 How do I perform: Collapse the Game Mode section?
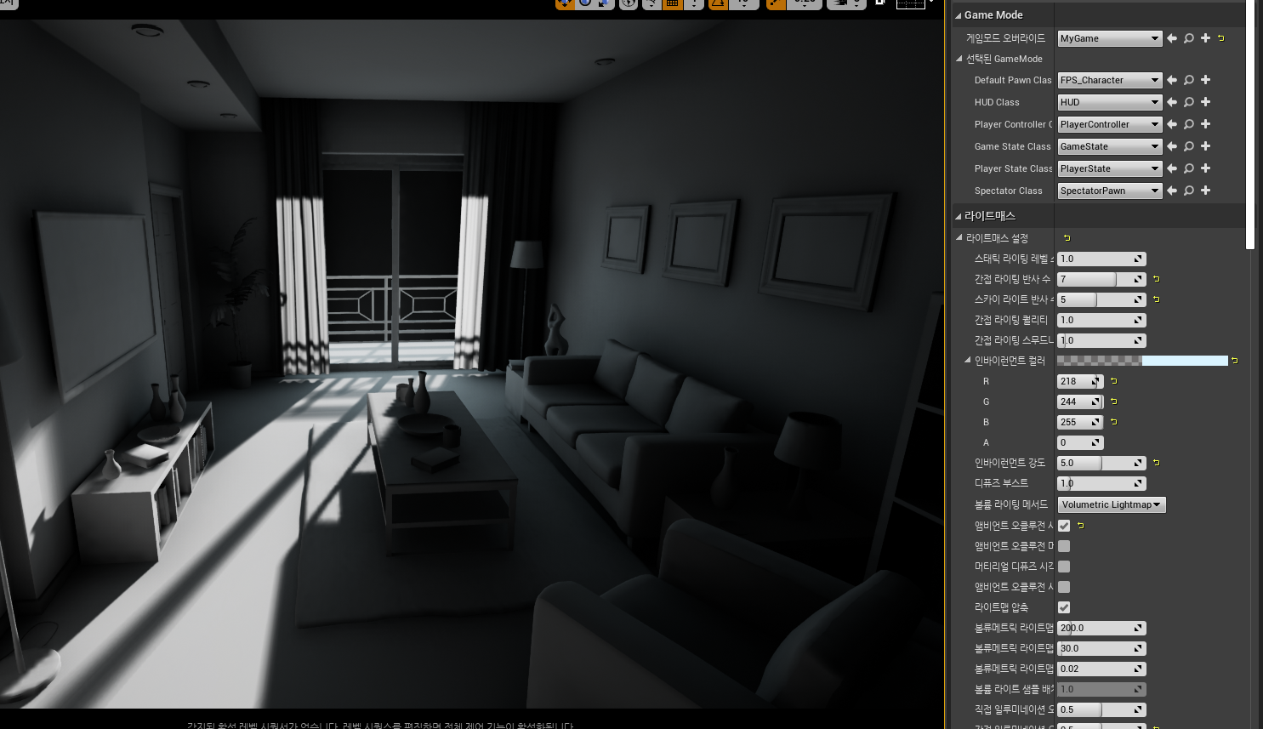coord(958,15)
